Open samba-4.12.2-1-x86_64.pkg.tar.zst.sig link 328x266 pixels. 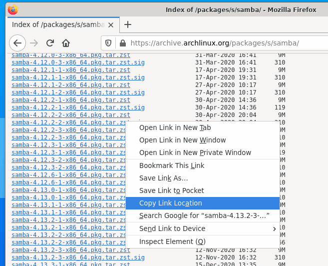(x=78, y=107)
